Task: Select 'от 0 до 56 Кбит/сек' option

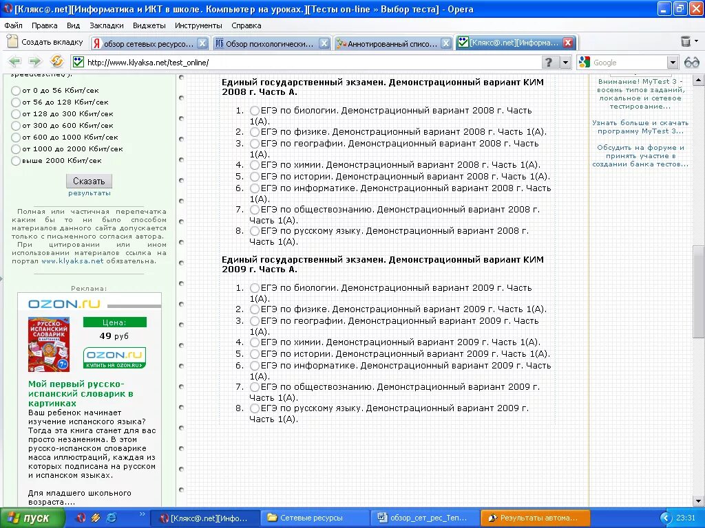Action: tap(16, 91)
